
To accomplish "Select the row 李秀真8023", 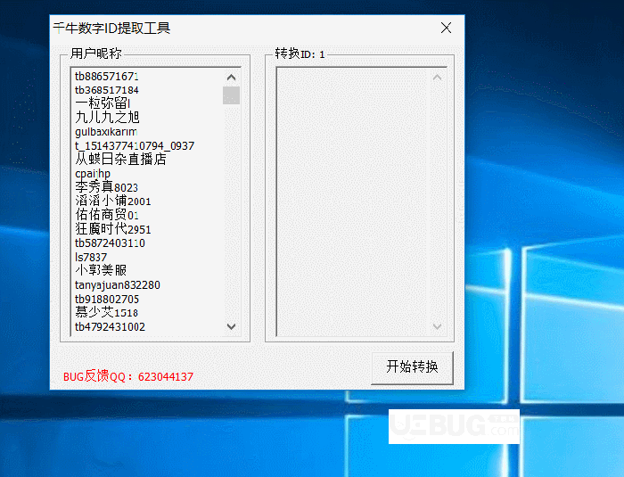I will coord(106,187).
